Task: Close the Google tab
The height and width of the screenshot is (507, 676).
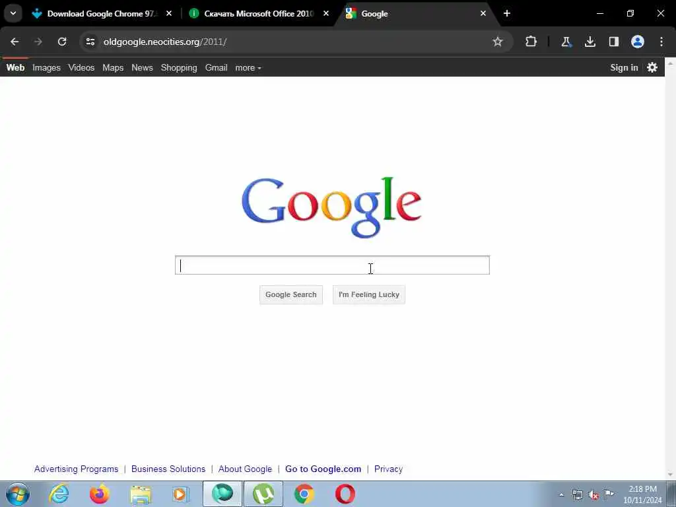Action: click(483, 14)
